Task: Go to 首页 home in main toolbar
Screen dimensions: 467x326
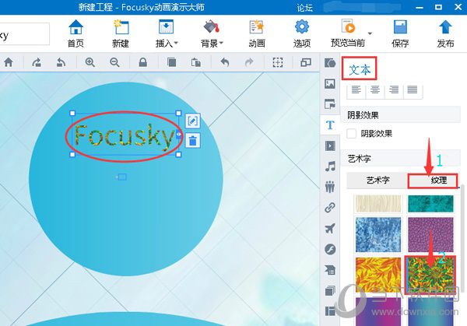Action: (x=75, y=33)
